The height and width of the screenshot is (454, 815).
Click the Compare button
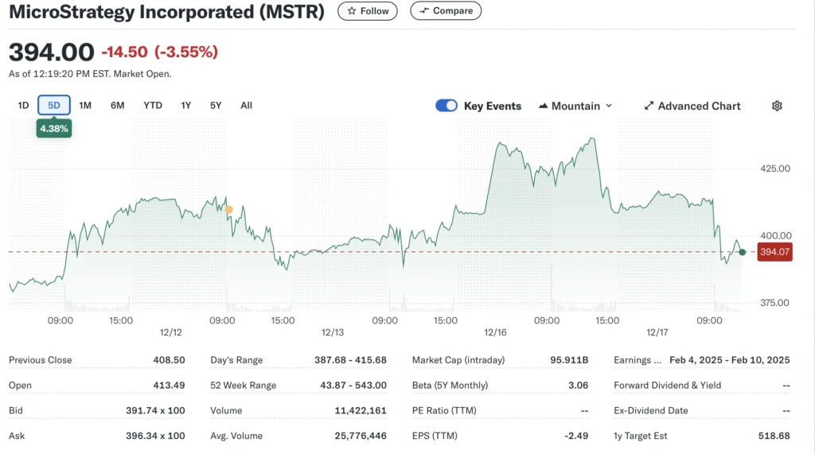446,11
